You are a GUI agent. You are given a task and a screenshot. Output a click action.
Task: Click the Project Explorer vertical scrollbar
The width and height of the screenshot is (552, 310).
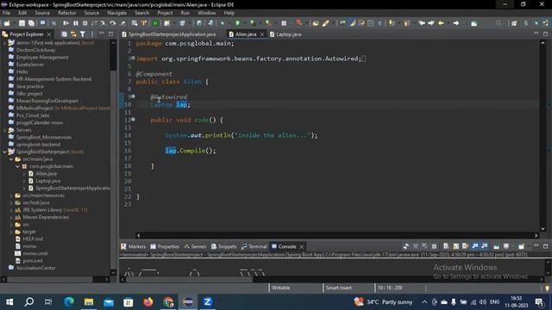(x=113, y=158)
